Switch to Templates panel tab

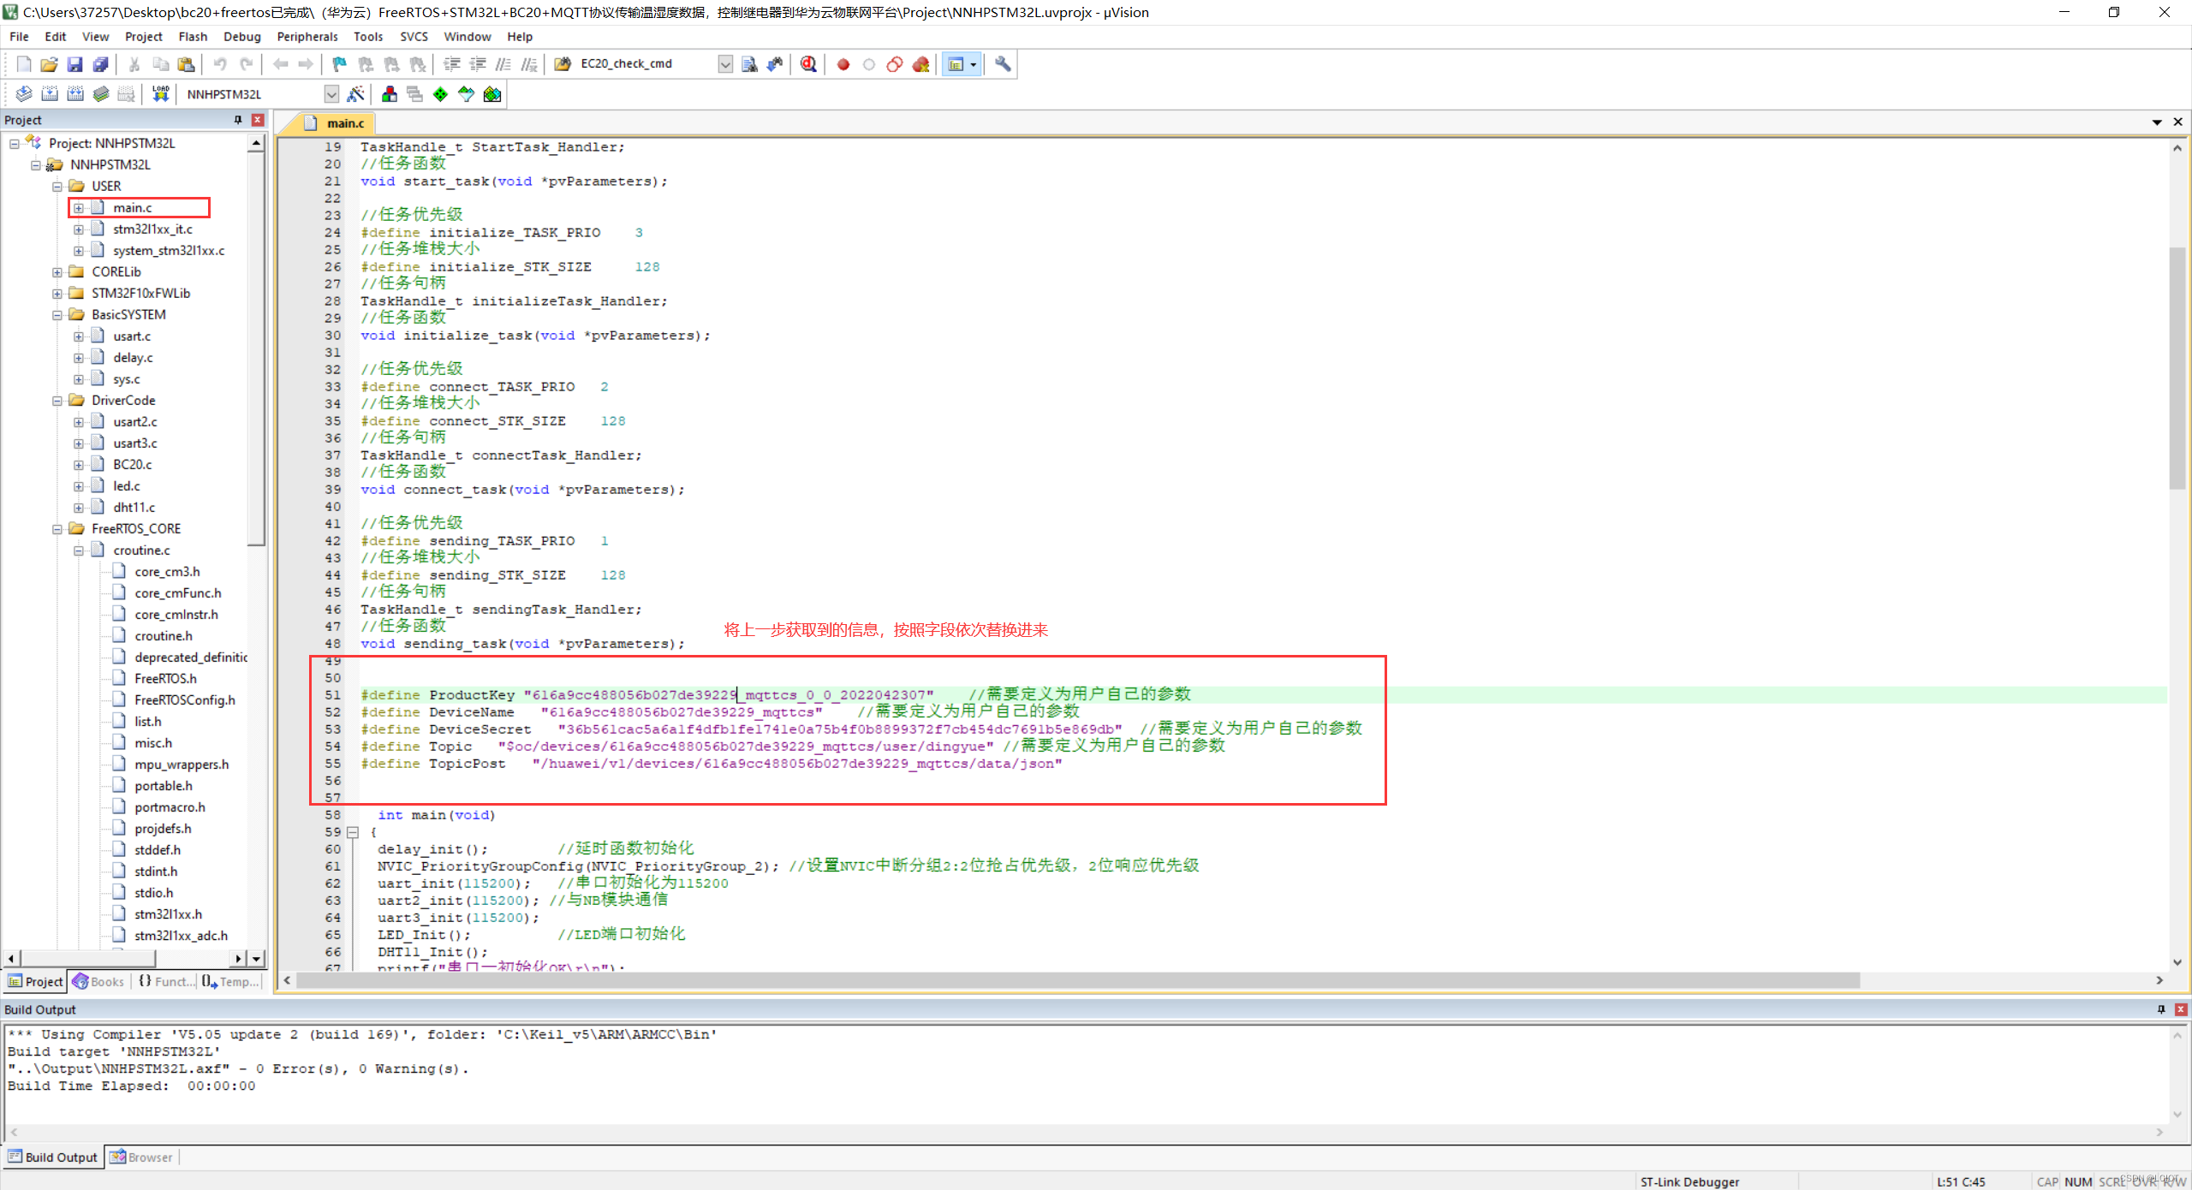(x=231, y=982)
